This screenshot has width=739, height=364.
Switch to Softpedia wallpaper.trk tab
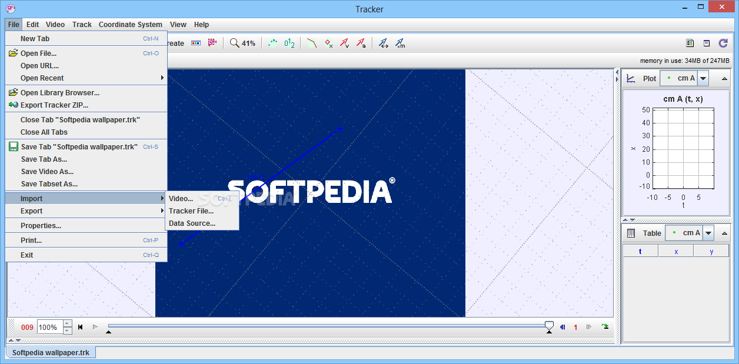click(51, 352)
